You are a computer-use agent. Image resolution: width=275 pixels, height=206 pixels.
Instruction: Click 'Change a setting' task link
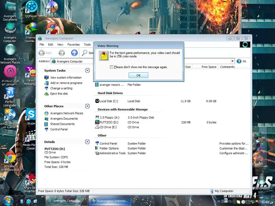pyautogui.click(x=61, y=88)
